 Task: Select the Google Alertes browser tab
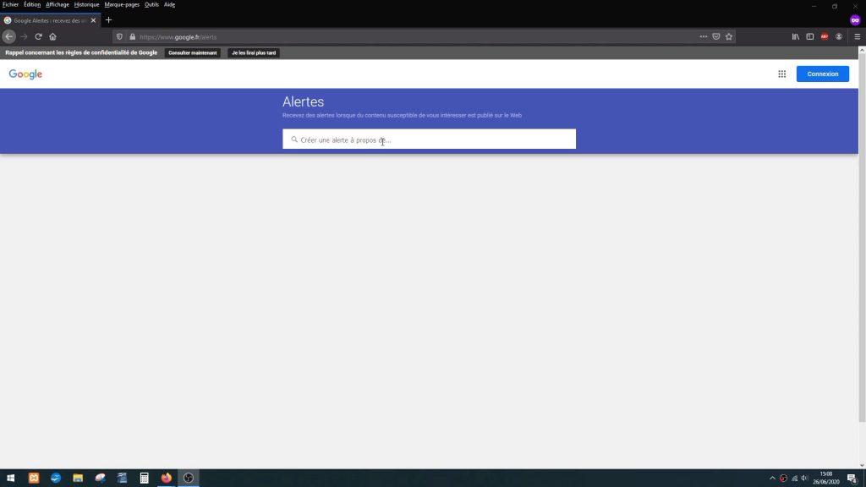[x=50, y=20]
